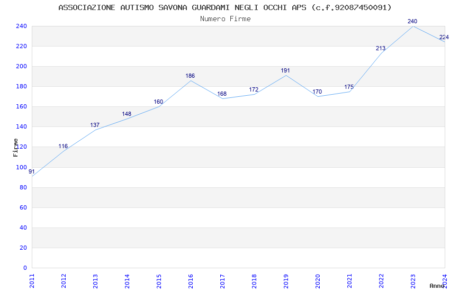Select the data label 148
The image size is (450, 291).
click(127, 114)
